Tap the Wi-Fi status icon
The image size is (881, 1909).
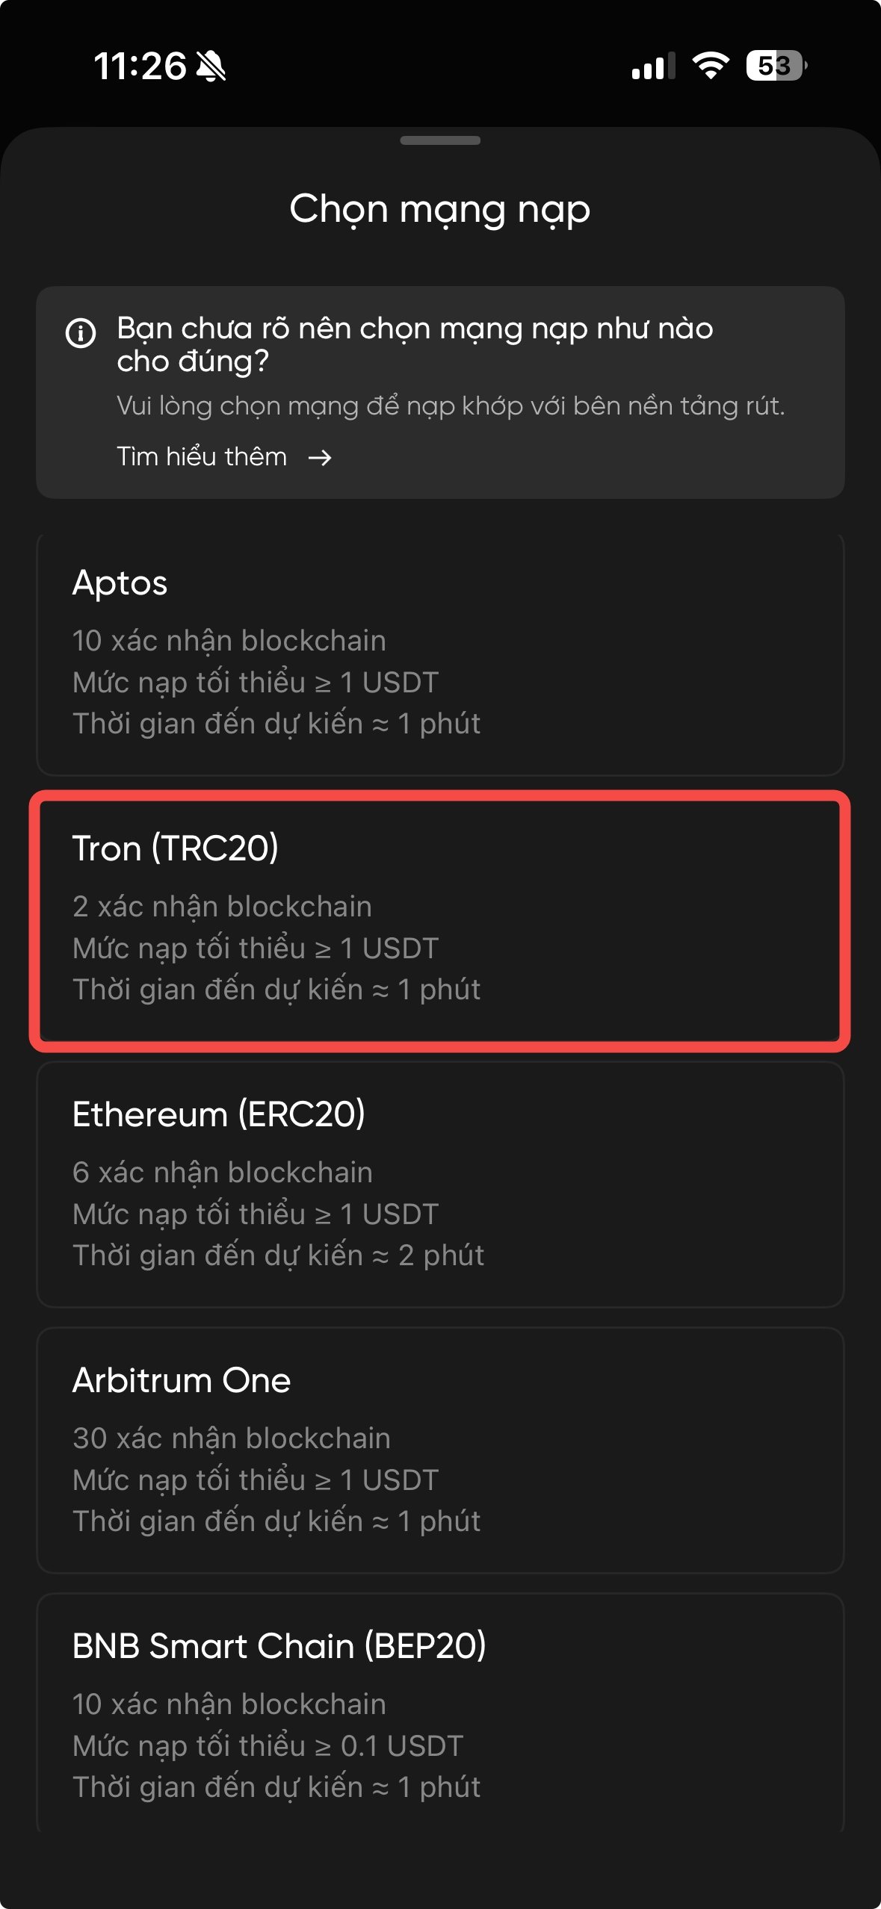click(x=711, y=66)
